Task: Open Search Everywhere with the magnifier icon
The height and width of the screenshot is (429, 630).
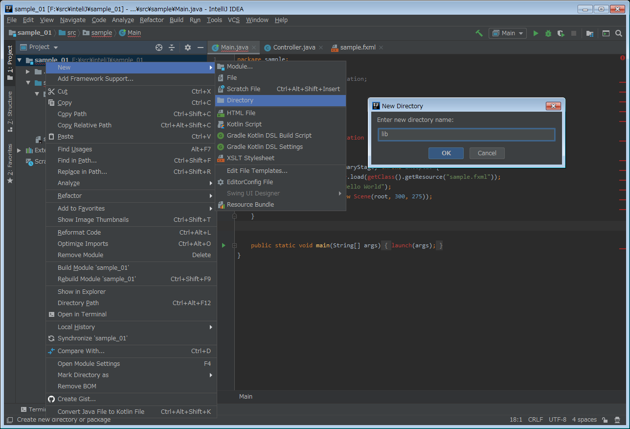Action: coord(619,33)
